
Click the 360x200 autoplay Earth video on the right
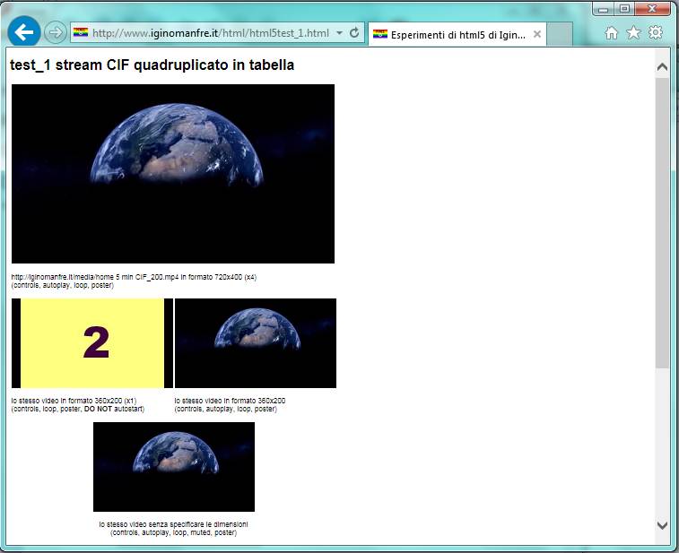[256, 343]
